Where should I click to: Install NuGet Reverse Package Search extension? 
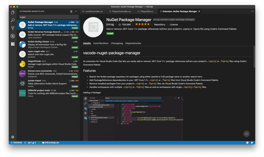click(75, 38)
